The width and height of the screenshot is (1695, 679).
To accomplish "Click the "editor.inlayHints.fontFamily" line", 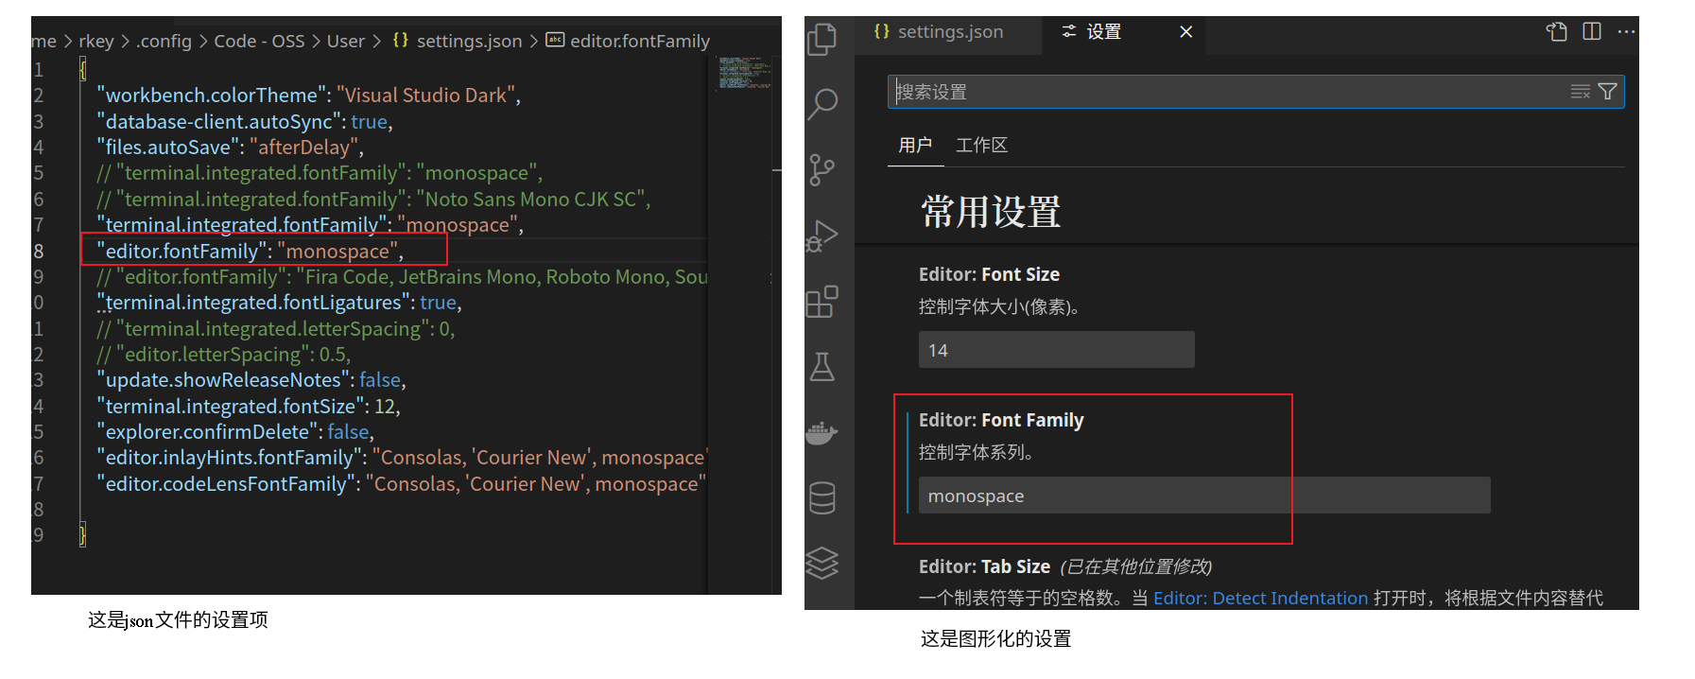I will point(402,458).
